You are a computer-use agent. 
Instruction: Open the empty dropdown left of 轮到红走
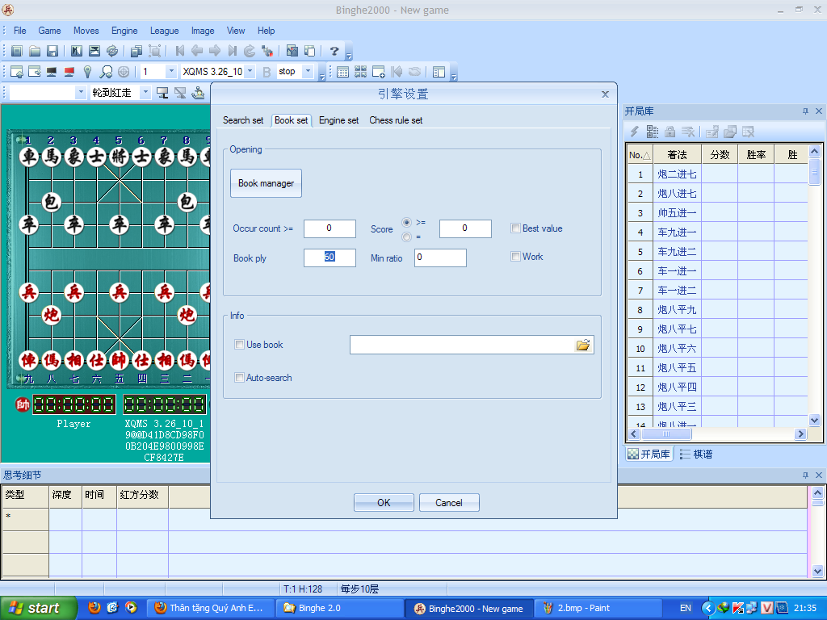pos(81,93)
